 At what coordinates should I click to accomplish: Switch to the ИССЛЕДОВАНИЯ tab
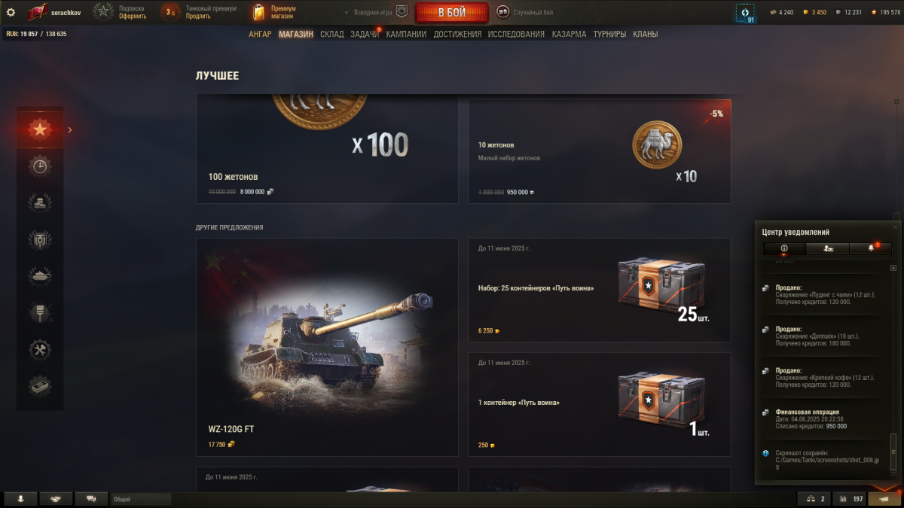pos(516,34)
